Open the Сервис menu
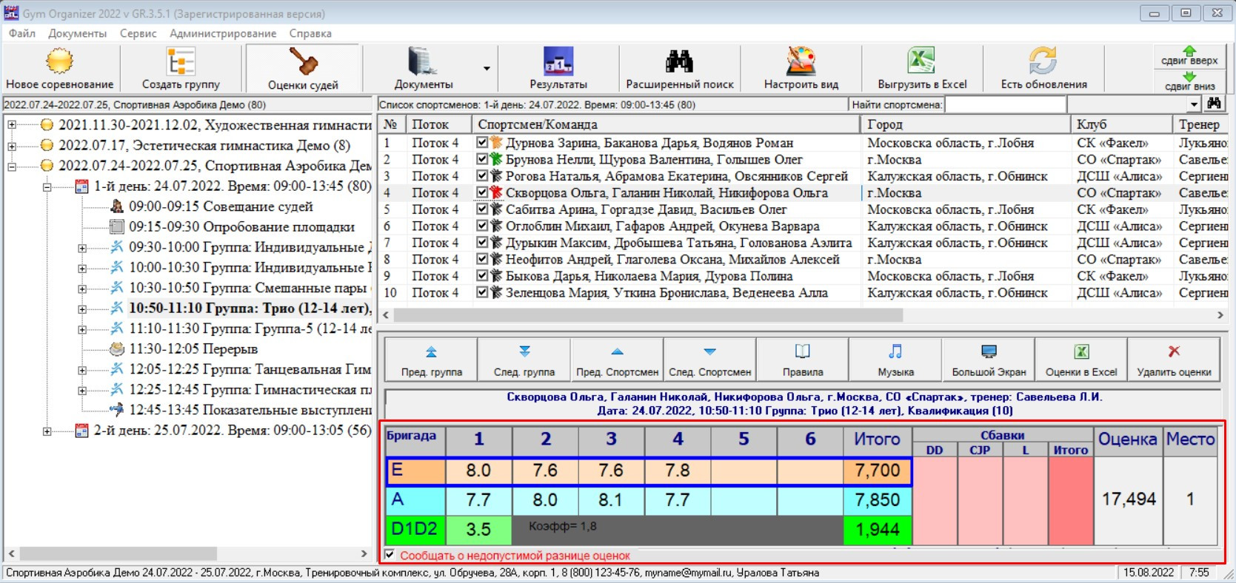1236x583 pixels. coord(138,33)
